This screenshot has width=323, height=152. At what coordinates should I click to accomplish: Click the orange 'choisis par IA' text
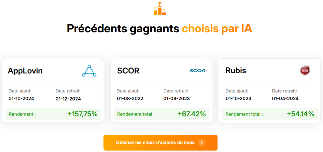217,29
